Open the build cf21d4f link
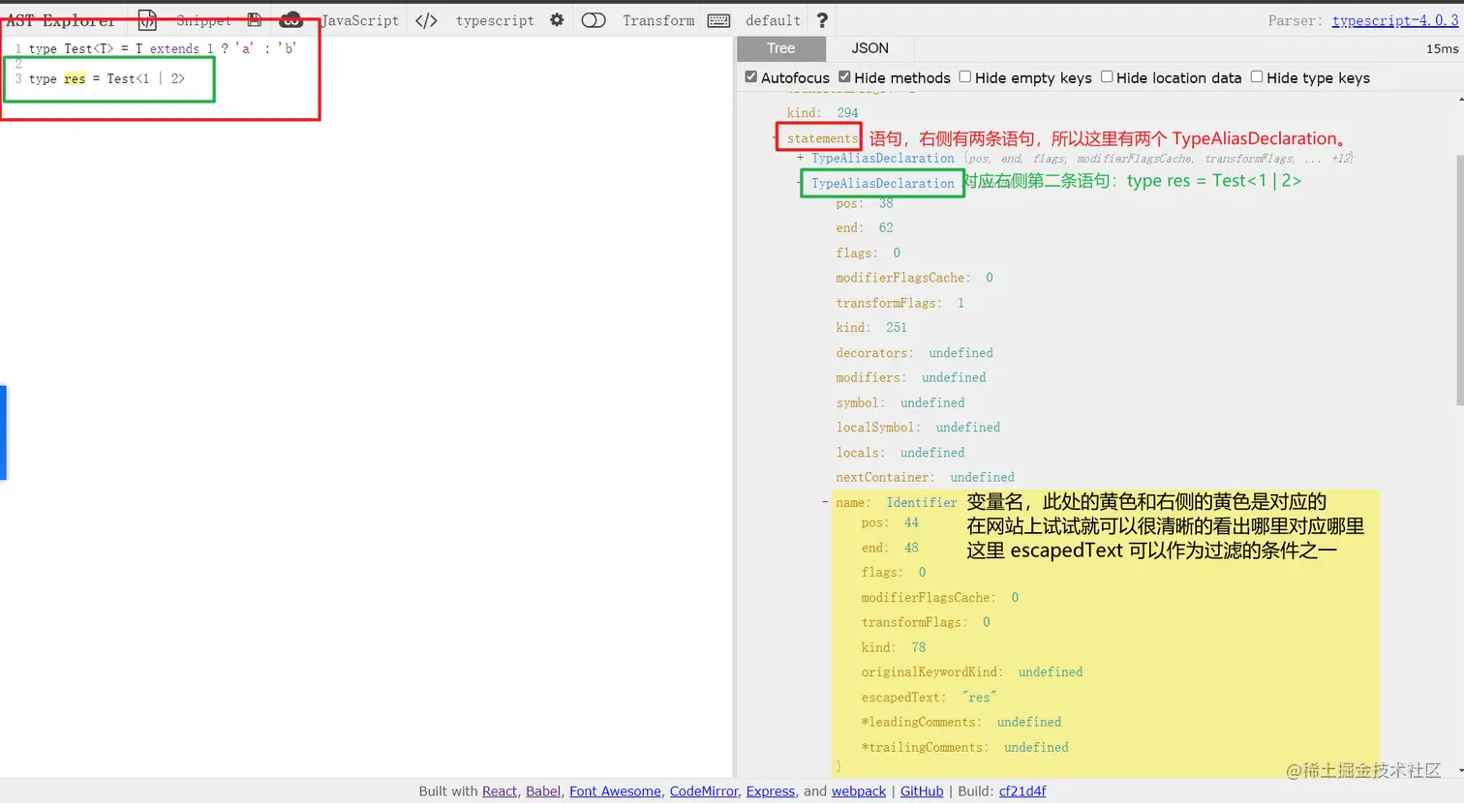Screen dimensions: 1464x803 1022,791
